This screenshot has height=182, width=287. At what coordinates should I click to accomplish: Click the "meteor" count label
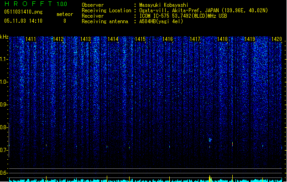pyautogui.click(x=65, y=14)
